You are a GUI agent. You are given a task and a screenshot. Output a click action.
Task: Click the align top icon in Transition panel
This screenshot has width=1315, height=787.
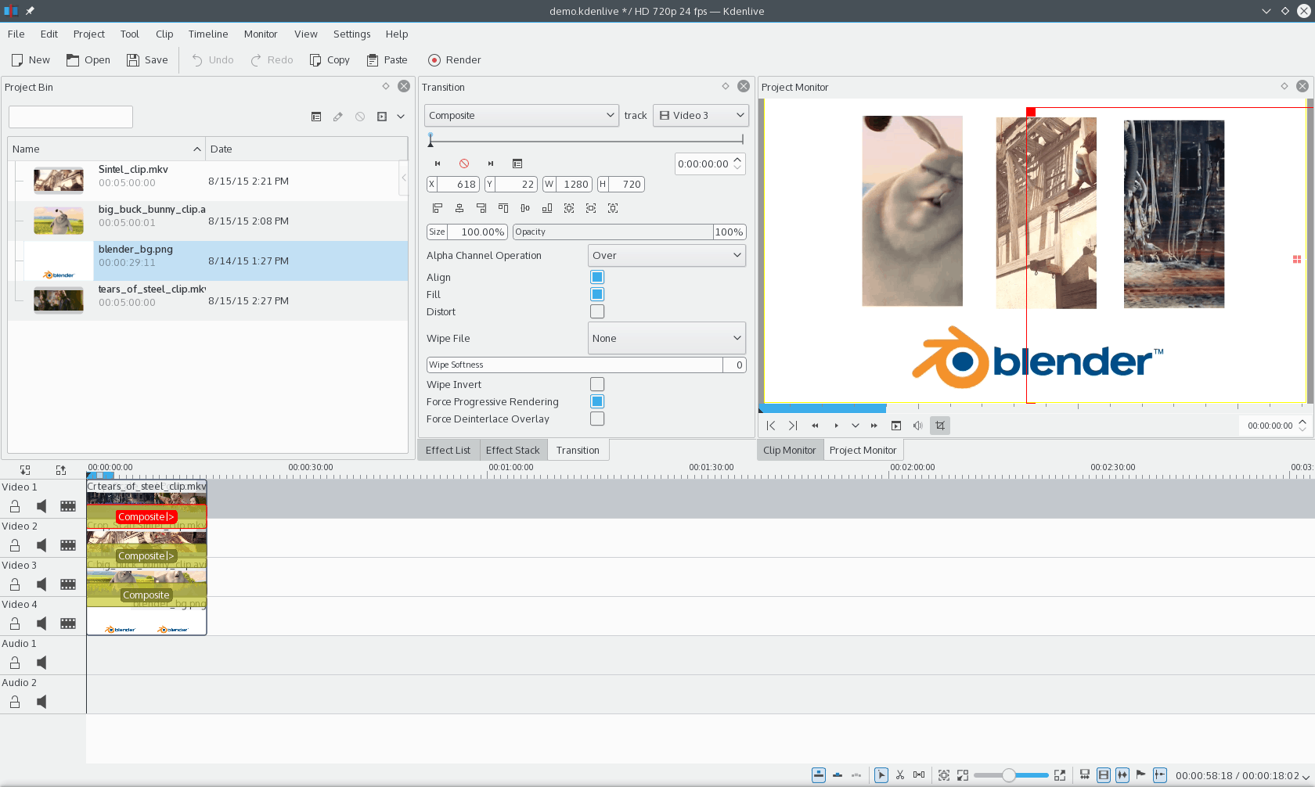pos(503,208)
